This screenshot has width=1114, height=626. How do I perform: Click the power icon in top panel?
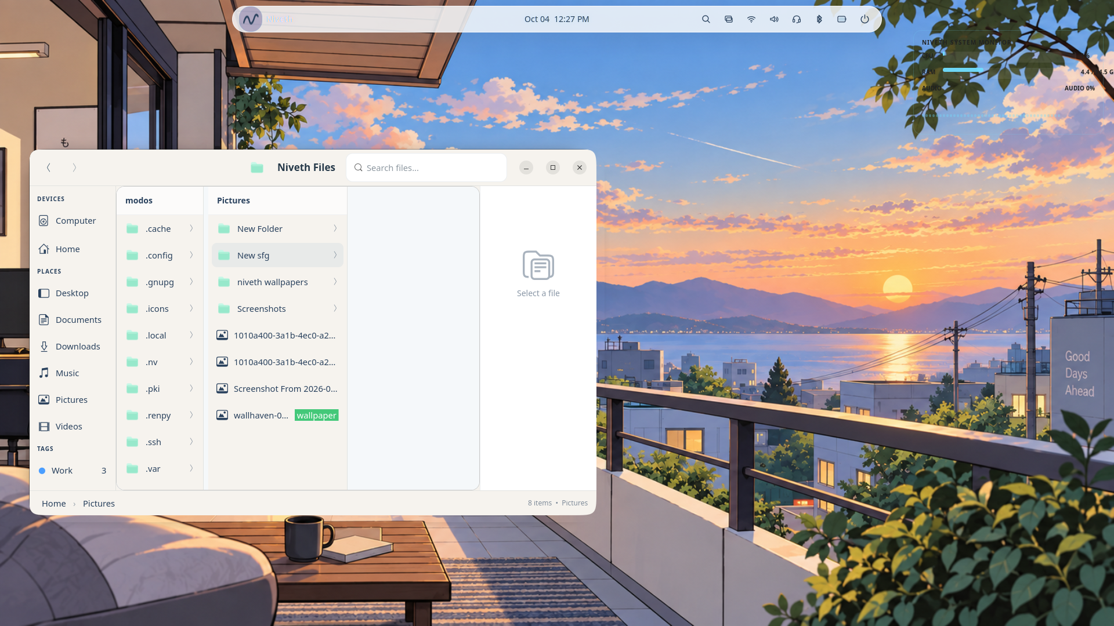point(865,19)
